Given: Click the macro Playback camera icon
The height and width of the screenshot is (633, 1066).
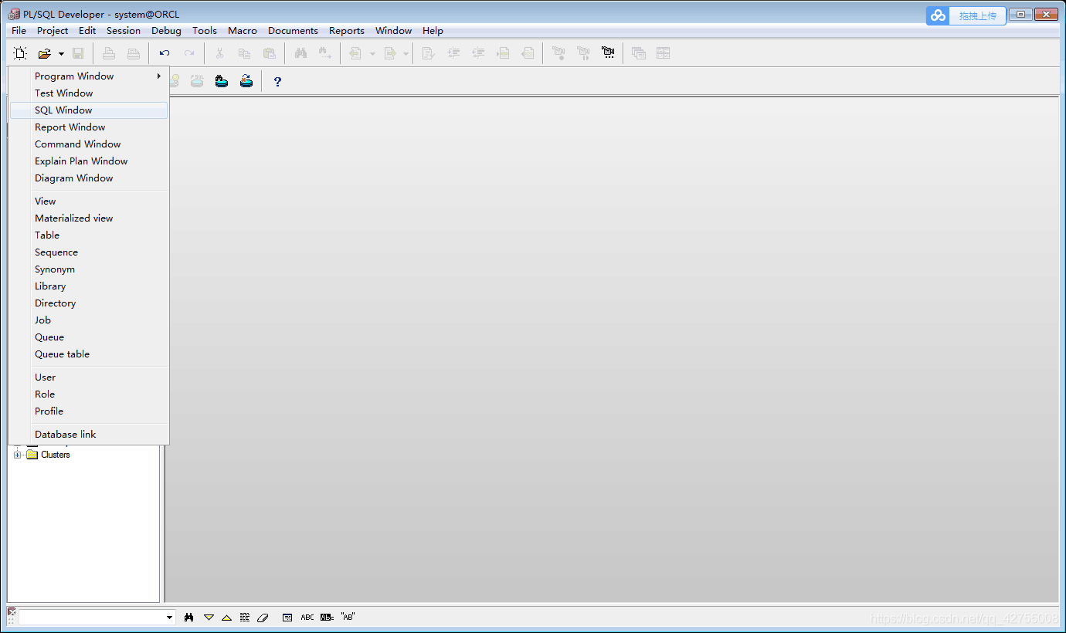Looking at the screenshot, I should tap(583, 53).
